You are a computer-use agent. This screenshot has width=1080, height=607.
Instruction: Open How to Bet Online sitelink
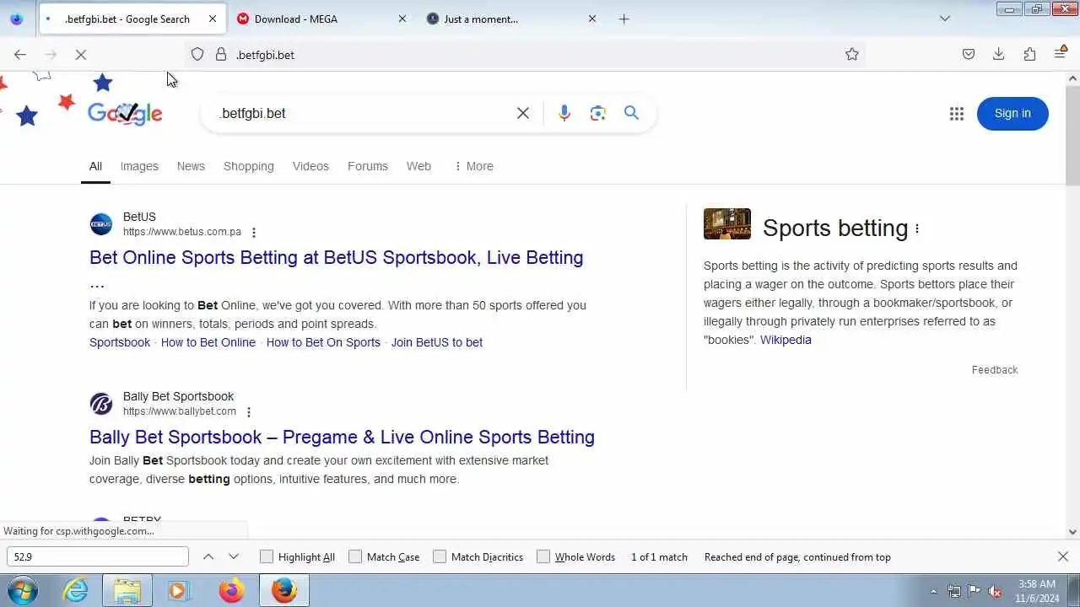pos(208,342)
